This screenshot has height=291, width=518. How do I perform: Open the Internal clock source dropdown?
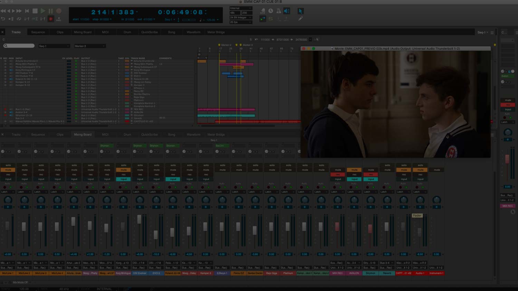pyautogui.click(x=241, y=8)
